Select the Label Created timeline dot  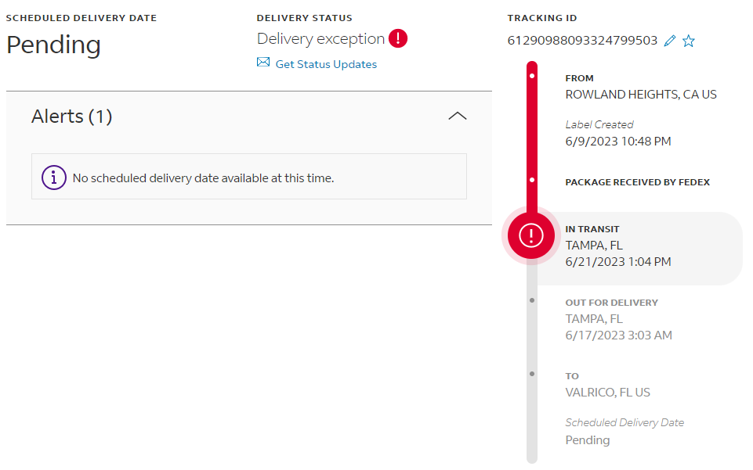click(x=532, y=76)
